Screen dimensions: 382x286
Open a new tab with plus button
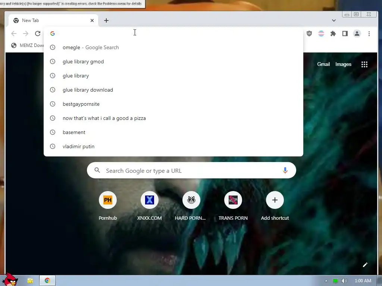(x=106, y=20)
